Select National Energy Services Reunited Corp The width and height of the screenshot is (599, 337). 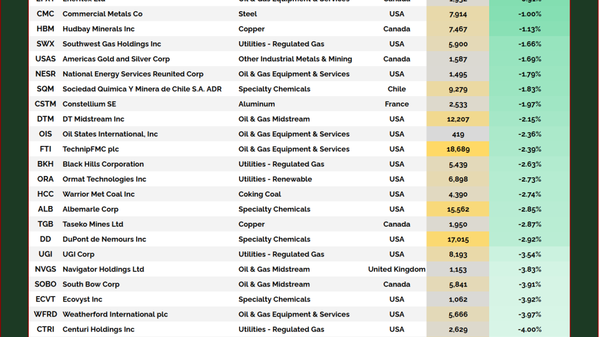click(x=132, y=74)
